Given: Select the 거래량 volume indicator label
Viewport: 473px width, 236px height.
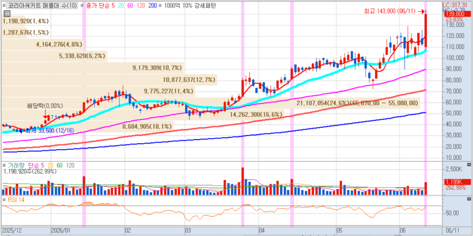Looking at the screenshot, I should 17,165.
